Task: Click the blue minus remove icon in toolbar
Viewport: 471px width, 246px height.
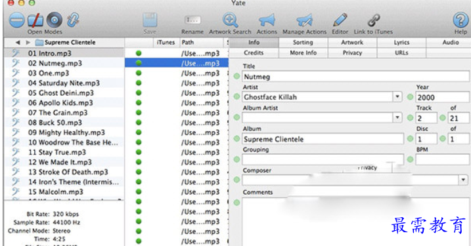Action: pyautogui.click(x=16, y=20)
